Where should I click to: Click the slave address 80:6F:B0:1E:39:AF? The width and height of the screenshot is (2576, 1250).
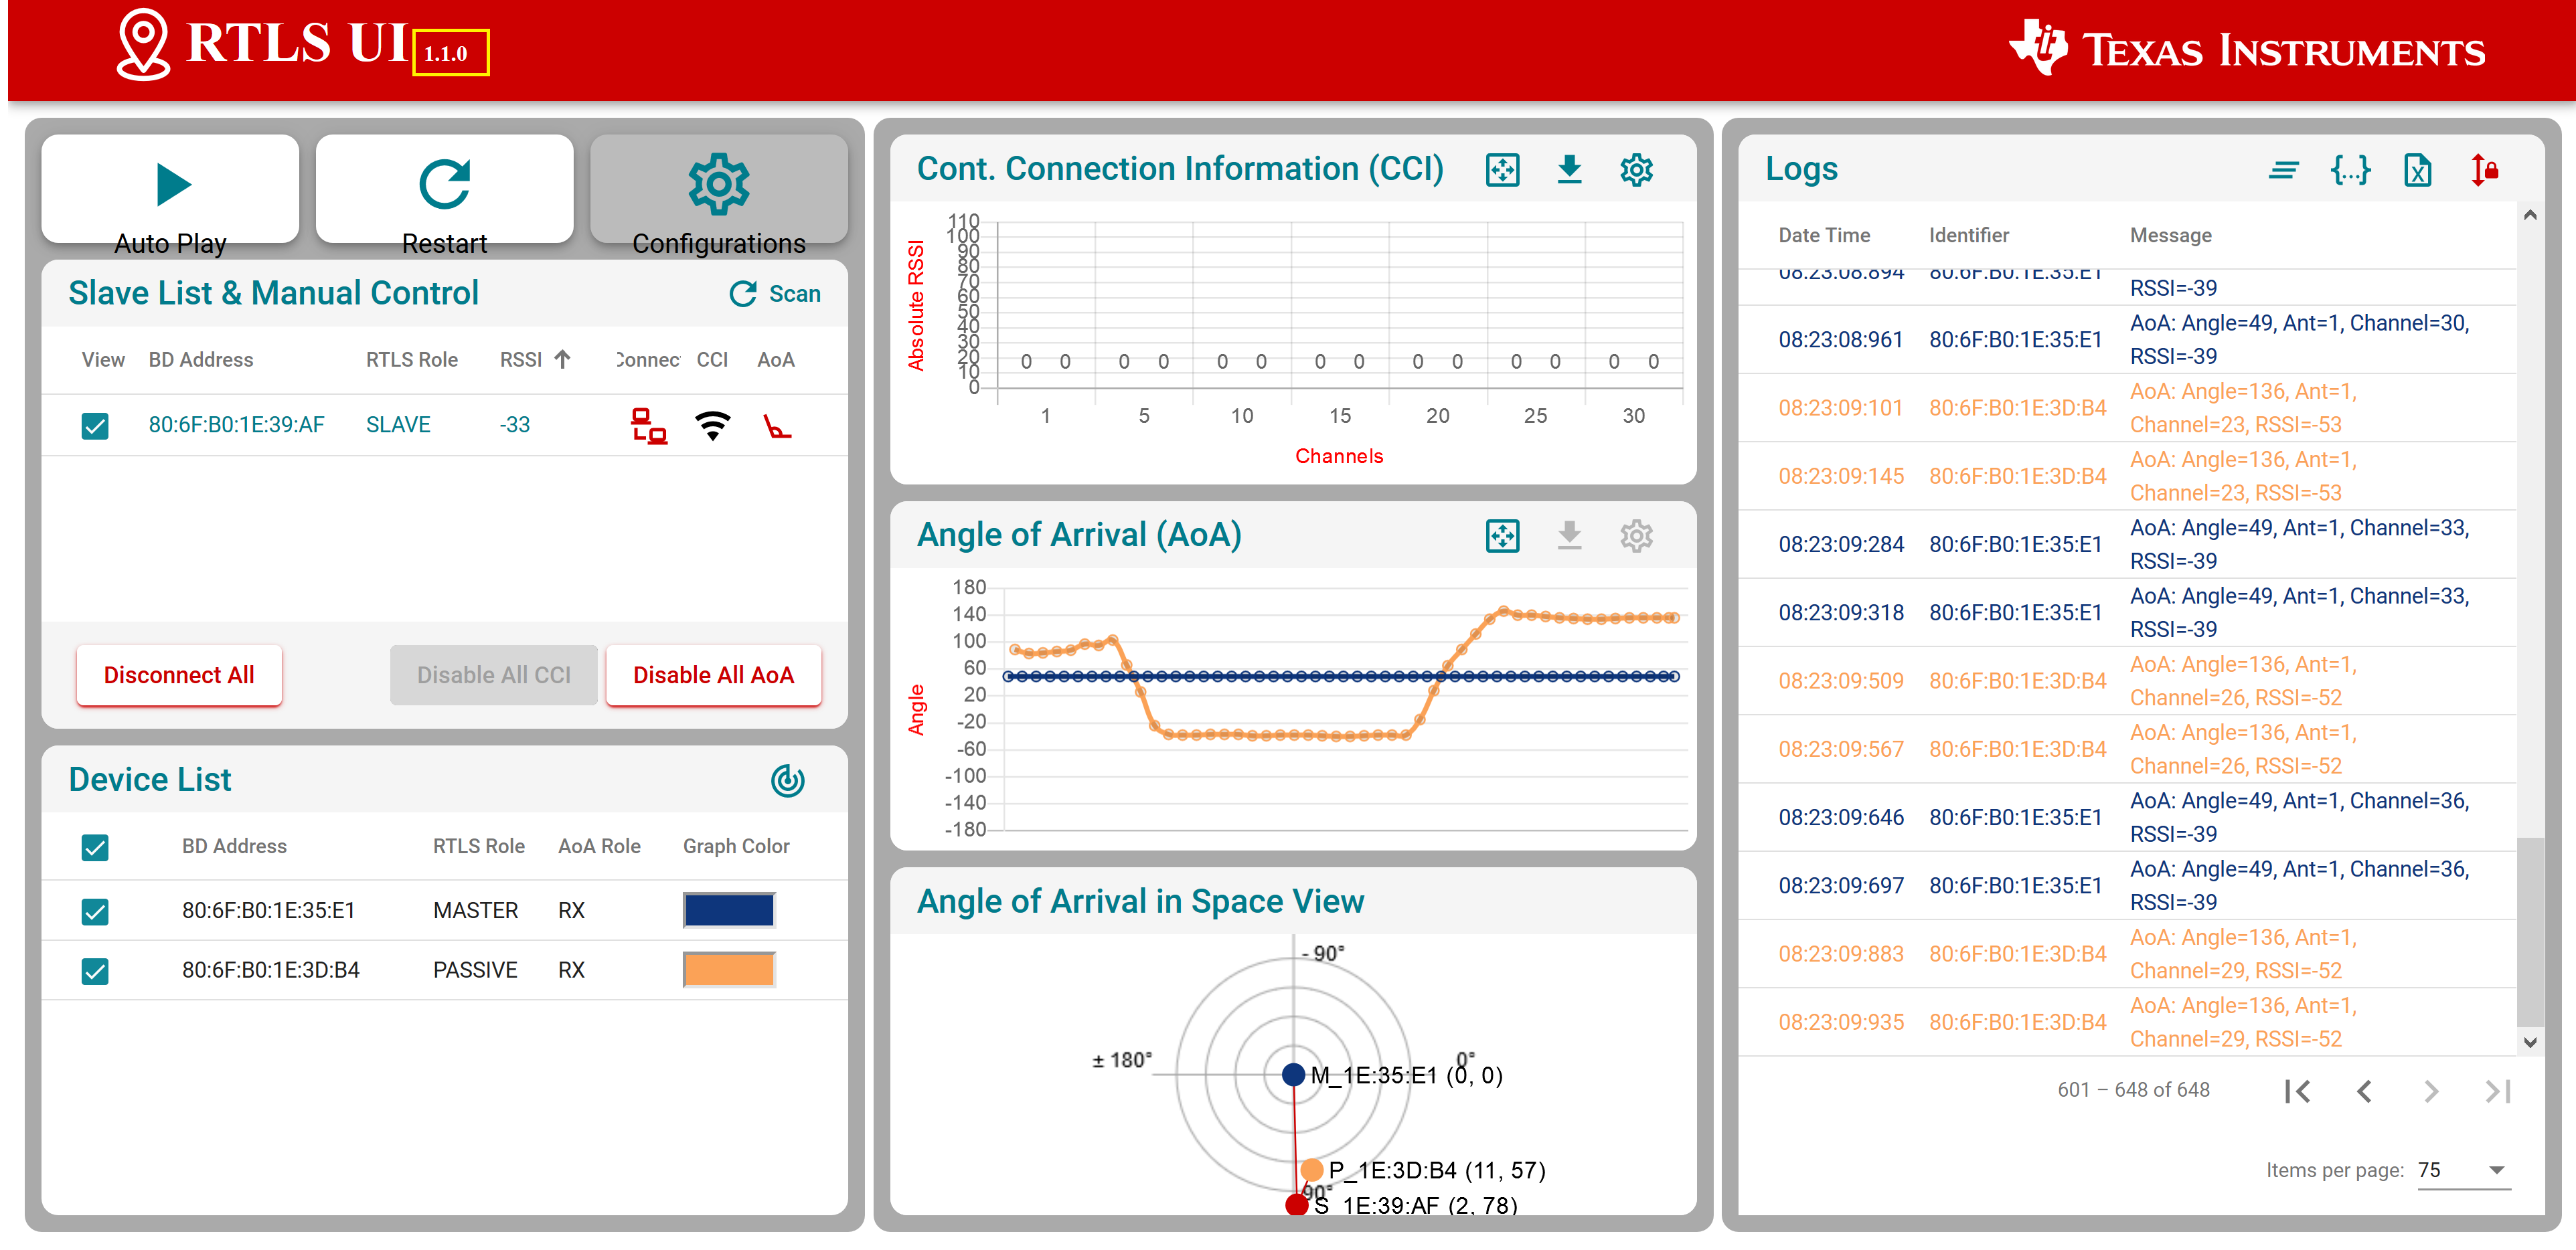click(x=236, y=425)
